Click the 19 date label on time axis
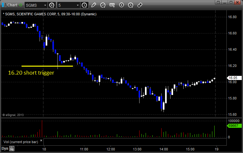The width and height of the screenshot is (243, 153). [x=216, y=149]
